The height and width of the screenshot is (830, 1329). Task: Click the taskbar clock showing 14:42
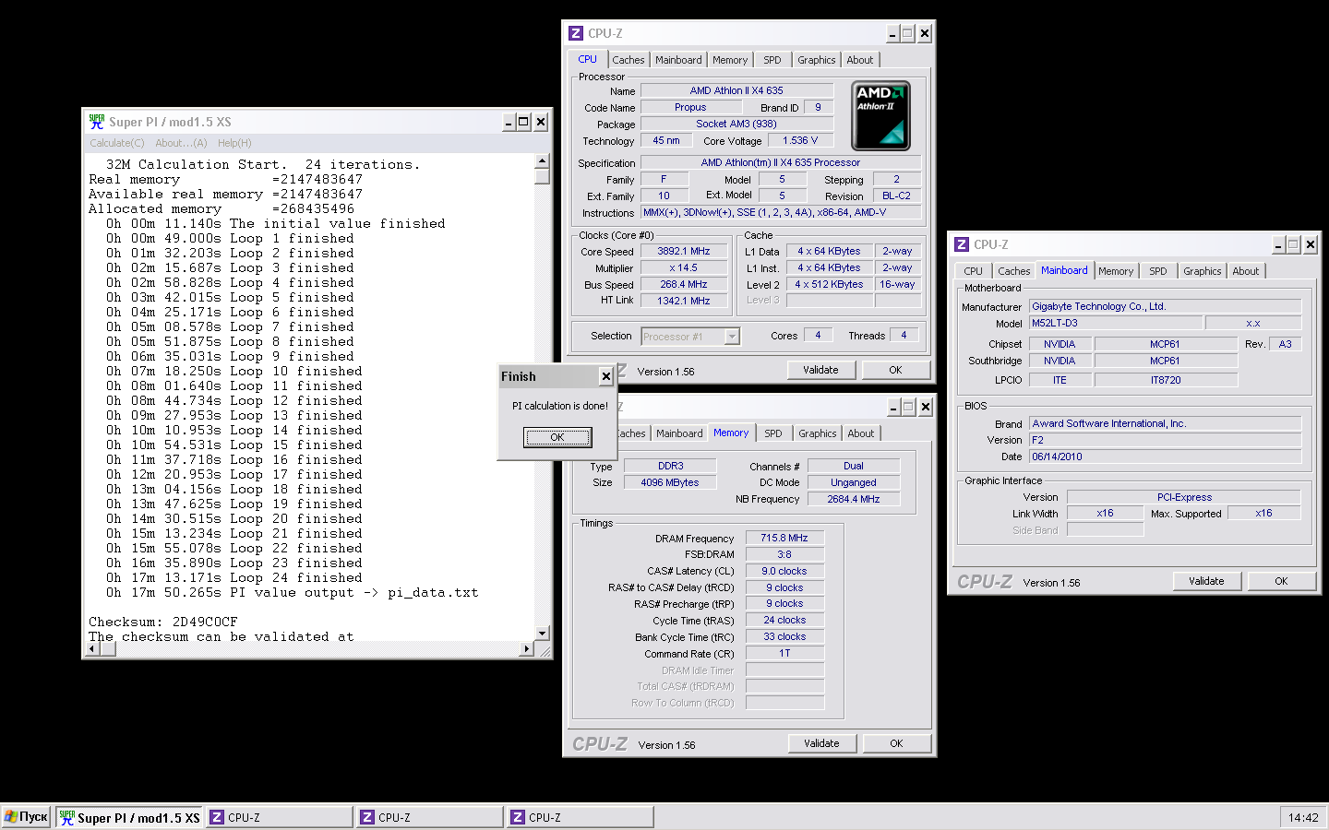1303,817
